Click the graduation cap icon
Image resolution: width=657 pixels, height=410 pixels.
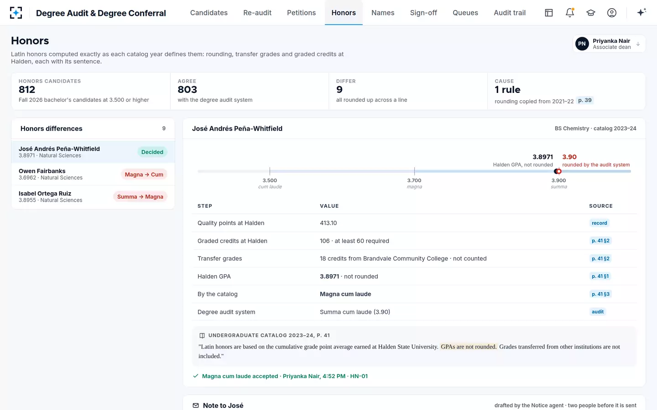pos(591,13)
